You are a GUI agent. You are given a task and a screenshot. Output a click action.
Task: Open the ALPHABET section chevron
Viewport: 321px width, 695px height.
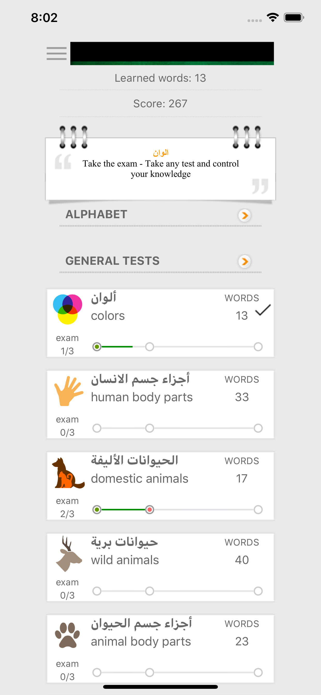coord(244,215)
